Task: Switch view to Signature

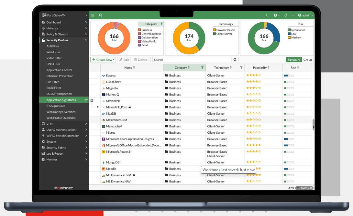Action: point(294,60)
